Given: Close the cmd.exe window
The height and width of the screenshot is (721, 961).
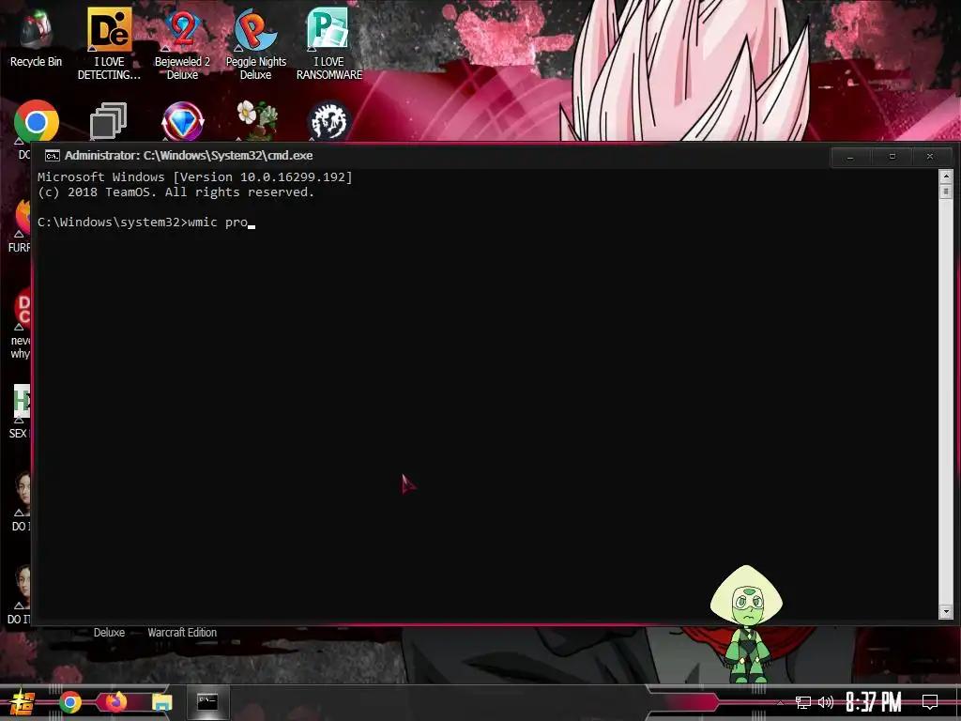Looking at the screenshot, I should pos(930,157).
